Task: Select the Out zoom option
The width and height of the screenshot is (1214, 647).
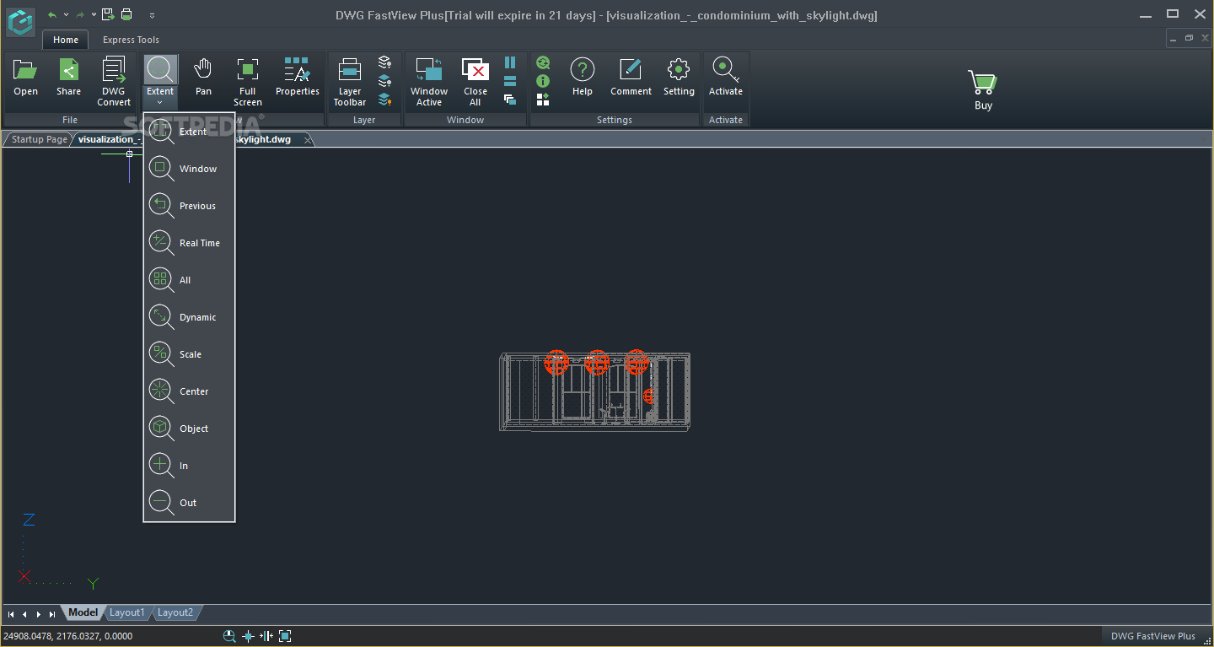Action: point(189,503)
